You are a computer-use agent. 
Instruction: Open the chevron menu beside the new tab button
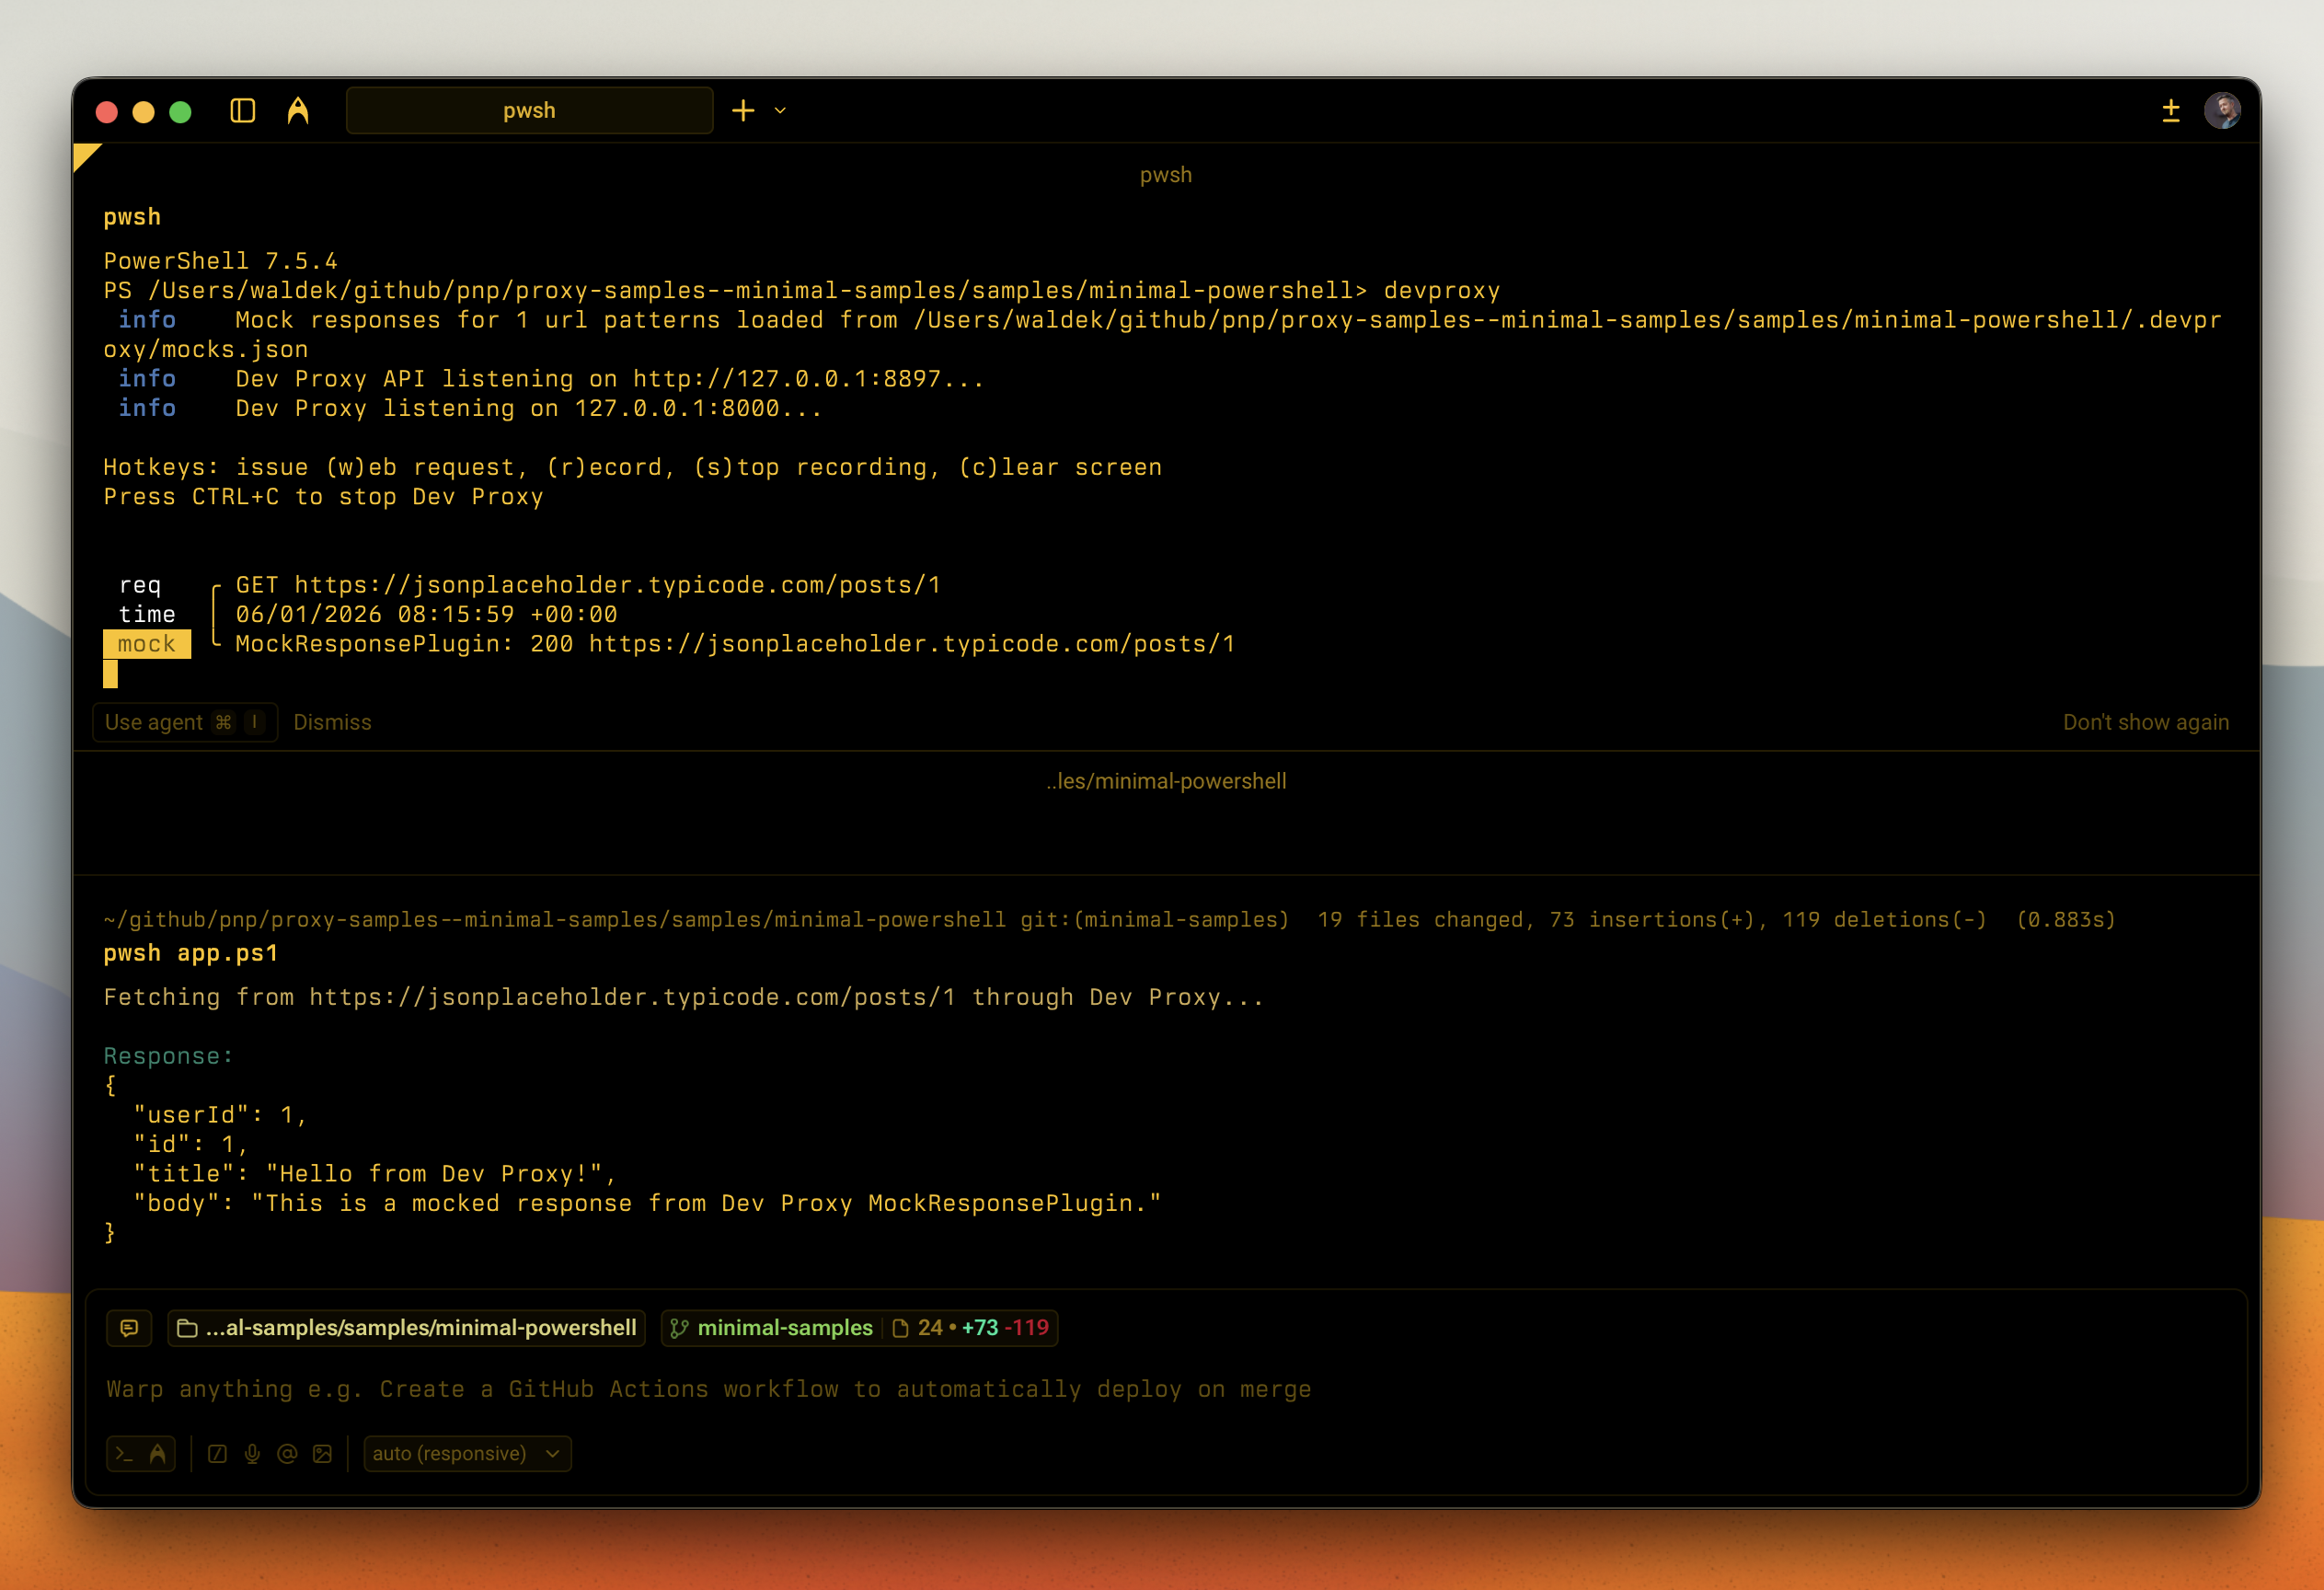(780, 111)
